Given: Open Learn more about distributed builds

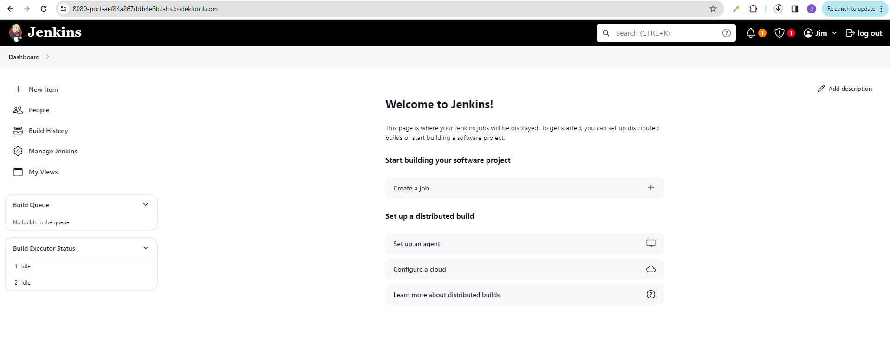Looking at the screenshot, I should tap(525, 294).
